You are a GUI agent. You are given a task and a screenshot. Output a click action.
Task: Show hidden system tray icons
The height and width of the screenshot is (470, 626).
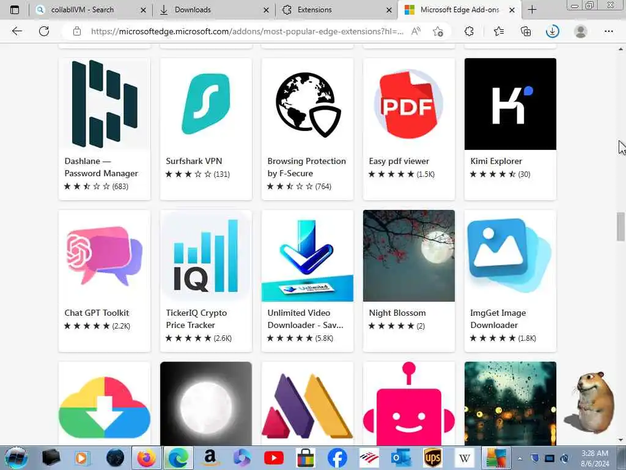pyautogui.click(x=520, y=458)
